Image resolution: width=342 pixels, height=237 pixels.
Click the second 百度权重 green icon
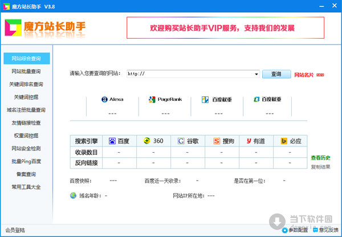(256, 100)
